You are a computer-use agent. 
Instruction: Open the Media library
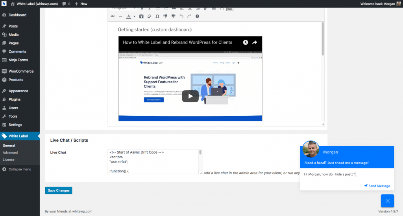(20, 35)
